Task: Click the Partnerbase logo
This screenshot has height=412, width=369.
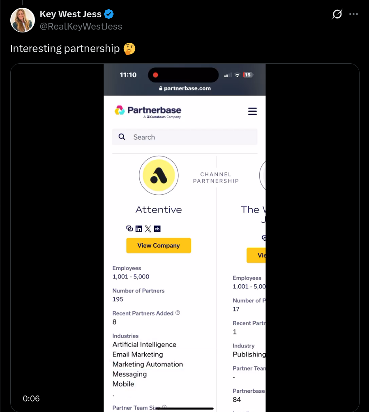Action: [x=148, y=112]
